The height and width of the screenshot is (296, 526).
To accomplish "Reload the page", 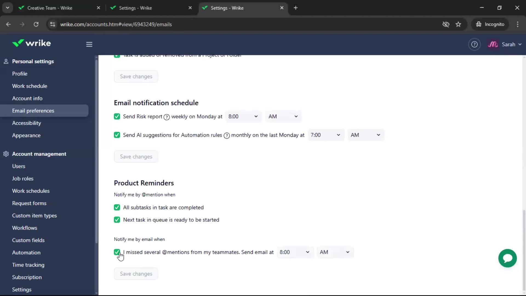I will pos(36,24).
